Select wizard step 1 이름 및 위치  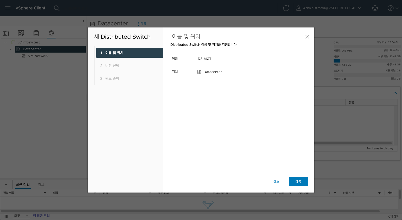tap(129, 53)
